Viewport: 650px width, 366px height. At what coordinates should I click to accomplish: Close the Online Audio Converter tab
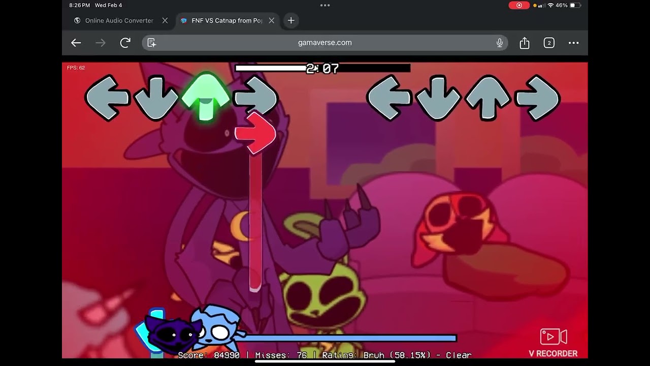(165, 20)
